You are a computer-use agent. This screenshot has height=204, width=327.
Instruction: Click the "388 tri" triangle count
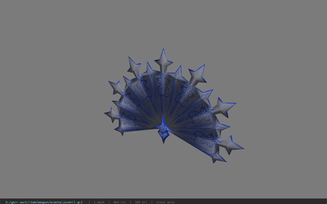[141, 202]
